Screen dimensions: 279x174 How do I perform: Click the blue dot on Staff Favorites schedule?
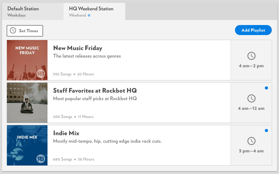pos(266,88)
